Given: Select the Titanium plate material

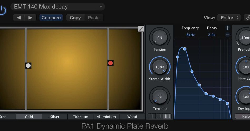Looking at the screenshot, I should click(81, 117).
